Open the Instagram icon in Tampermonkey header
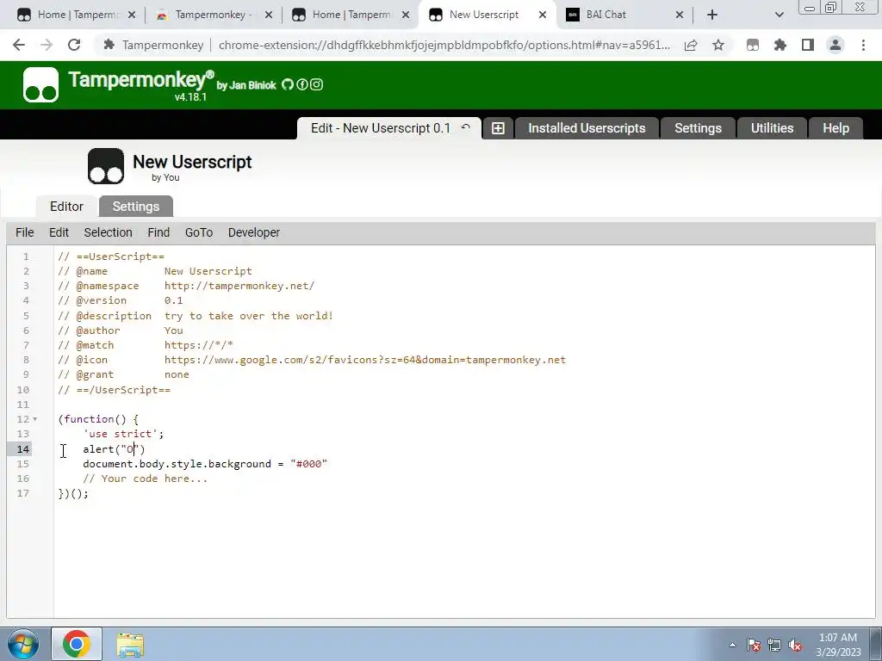Viewport: 882px width, 661px height. point(316,84)
